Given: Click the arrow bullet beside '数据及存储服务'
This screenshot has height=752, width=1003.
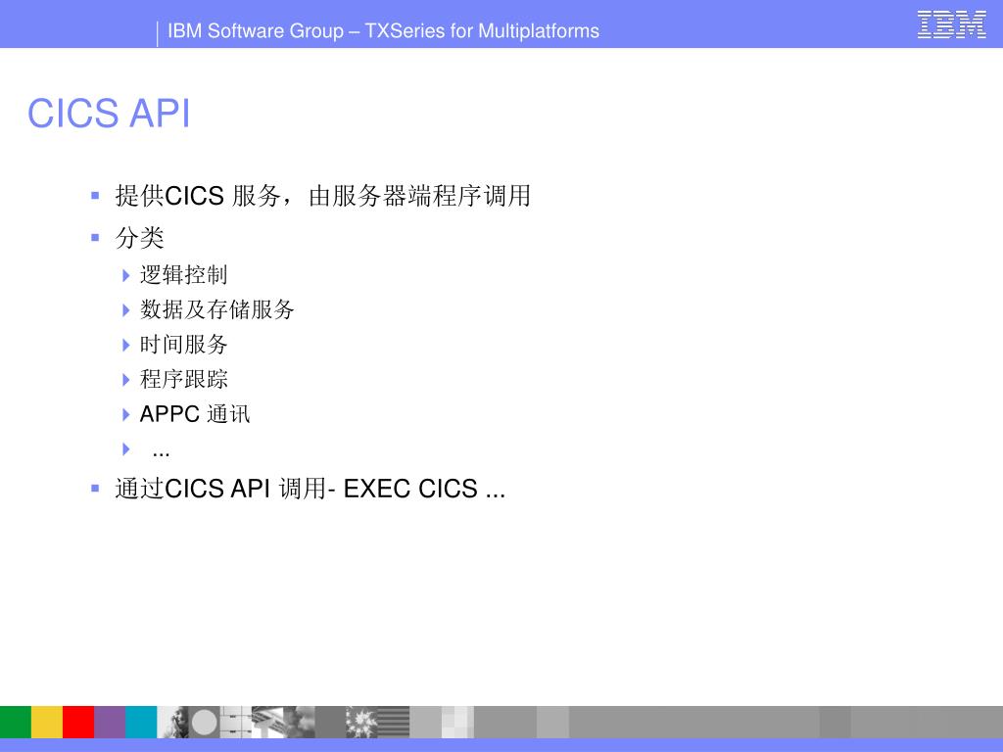Looking at the screenshot, I should coord(126,310).
